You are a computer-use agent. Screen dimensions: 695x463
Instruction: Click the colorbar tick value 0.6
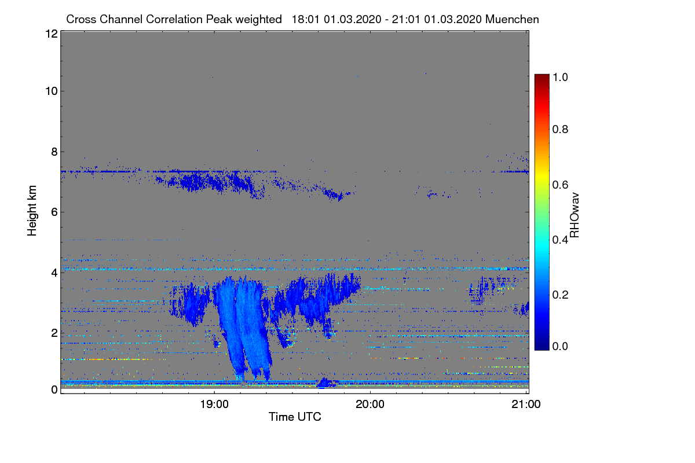click(x=561, y=184)
